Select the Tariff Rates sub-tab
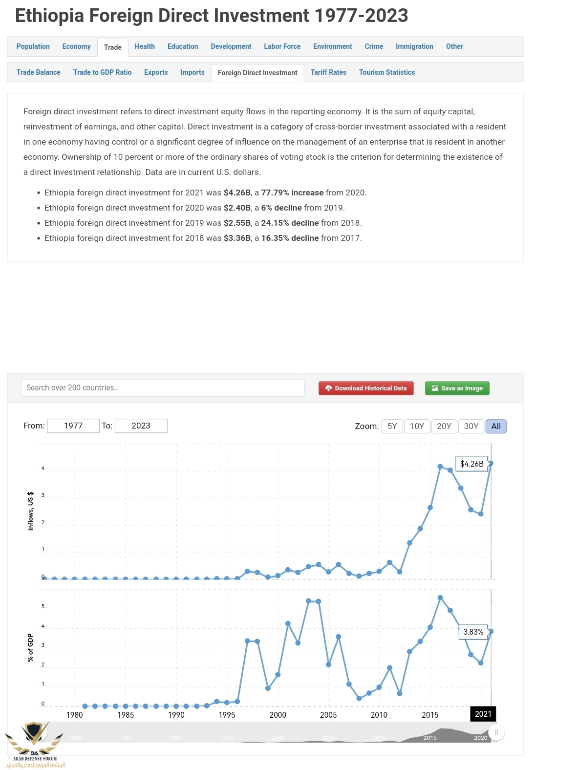This screenshot has width=578, height=770. click(328, 72)
